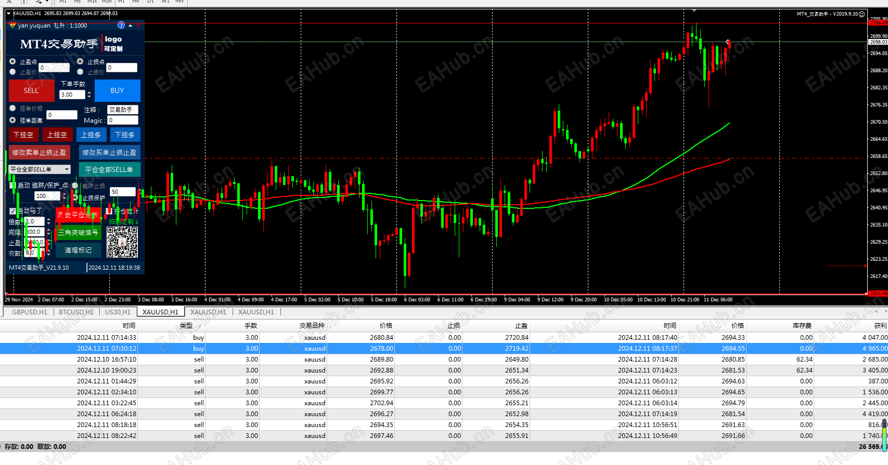Place a 下挂多 pending order
Screen dimensions: 888x465
[125, 135]
